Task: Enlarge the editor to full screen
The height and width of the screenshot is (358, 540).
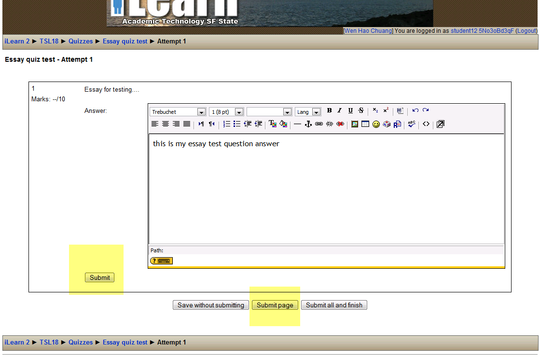Action: pos(441,124)
